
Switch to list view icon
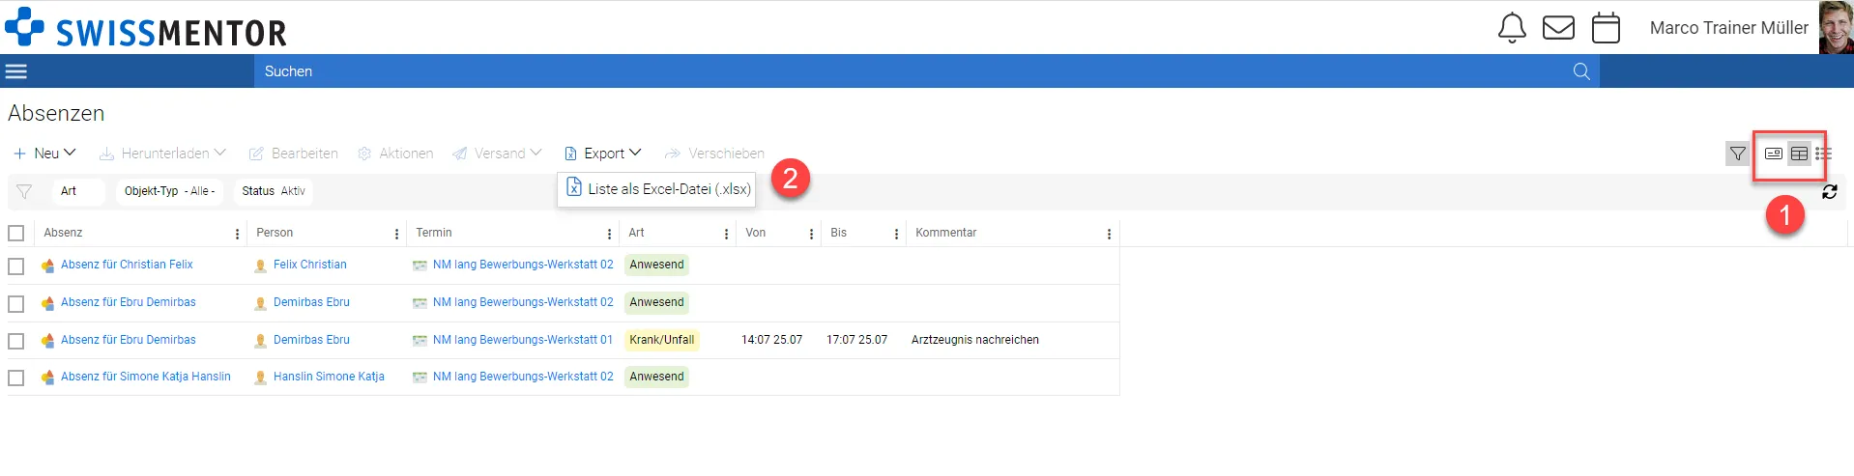[x=1824, y=154]
